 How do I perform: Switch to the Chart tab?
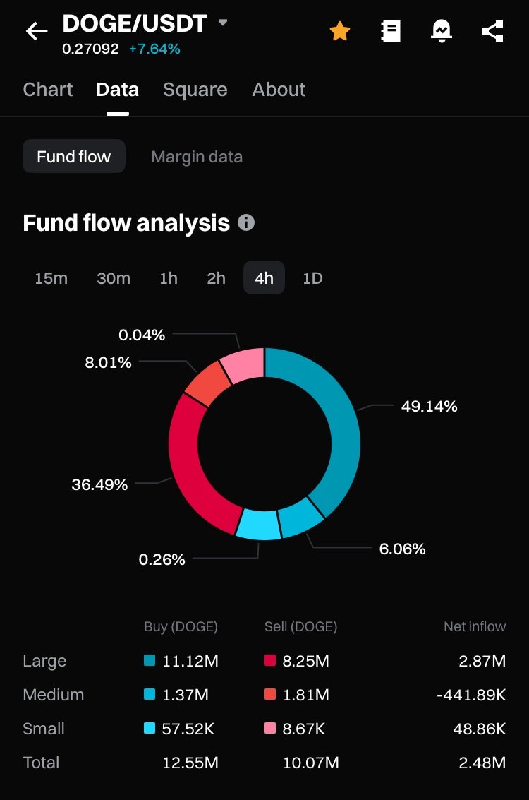(48, 90)
